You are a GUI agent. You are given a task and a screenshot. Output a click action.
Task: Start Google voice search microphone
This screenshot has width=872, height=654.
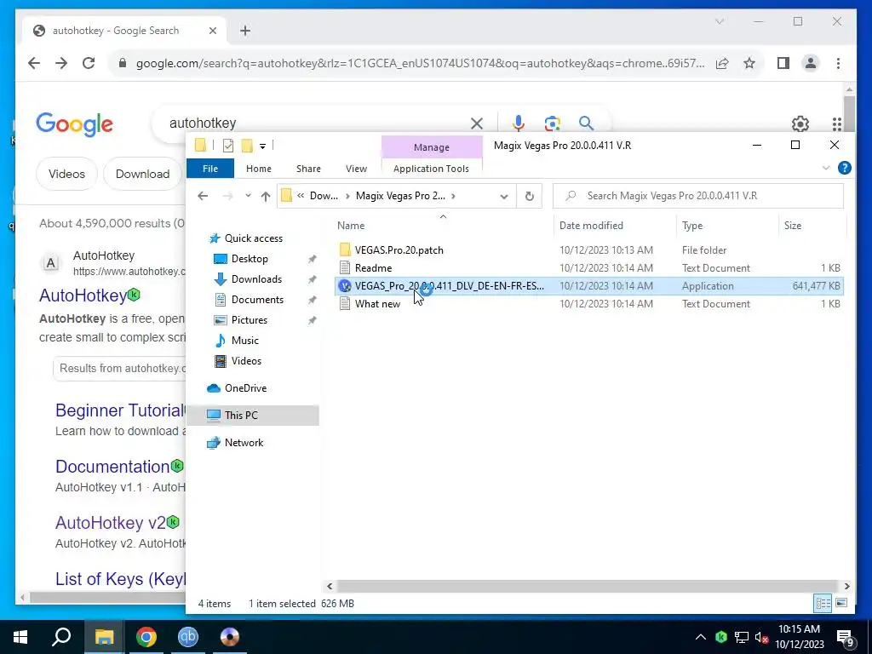519,123
